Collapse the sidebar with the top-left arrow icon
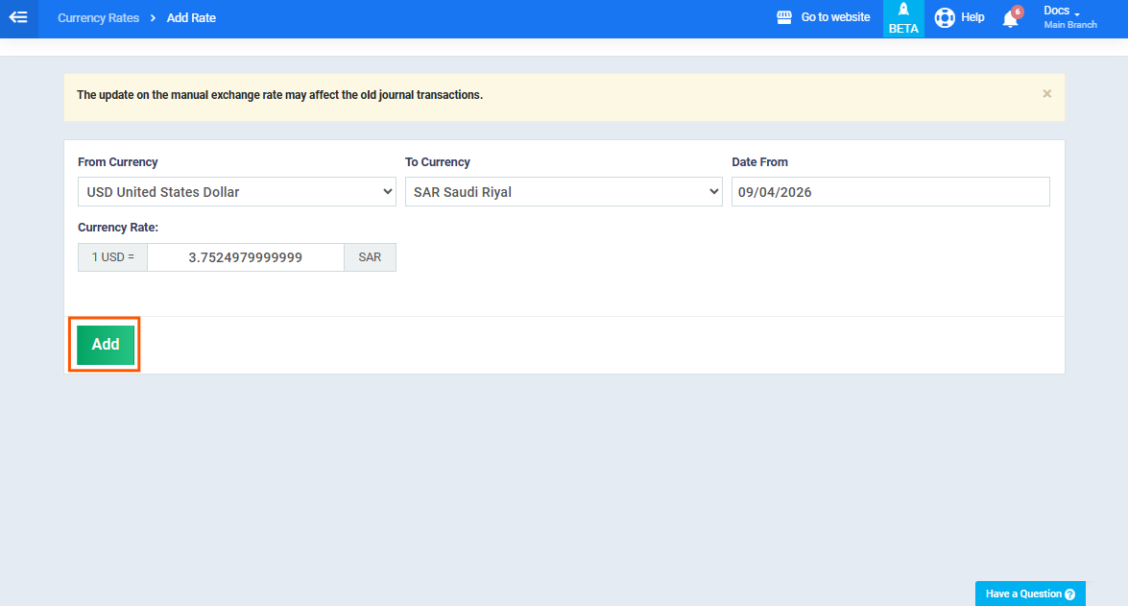Image resolution: width=1128 pixels, height=606 pixels. [18, 18]
